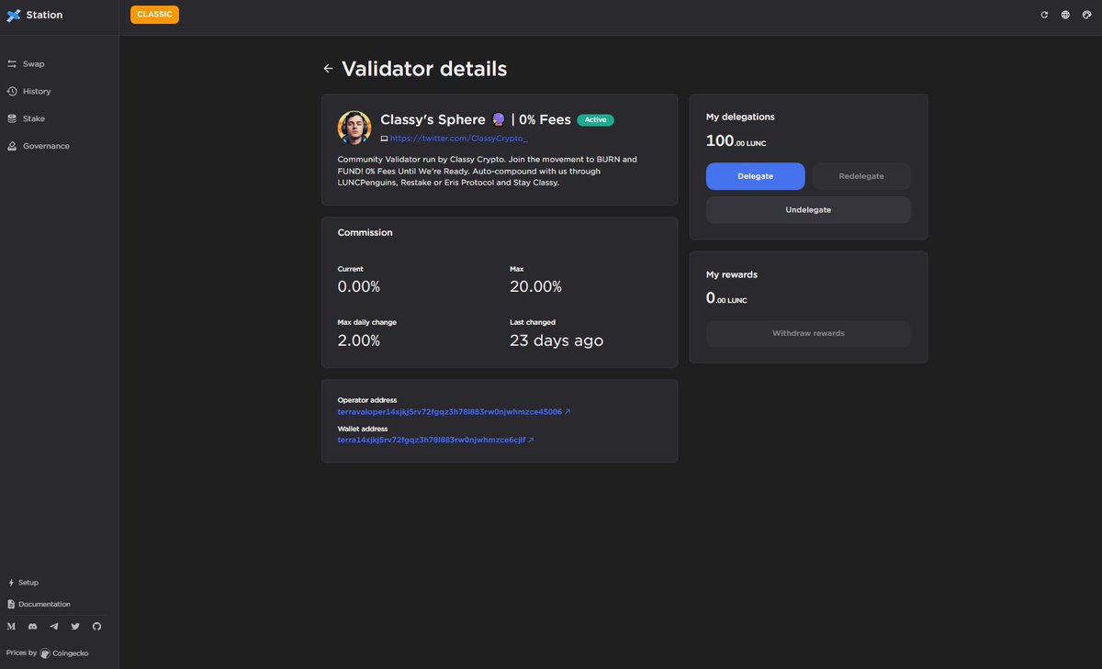
Task: Open the ClassyCrypto_ Twitter link
Action: click(459, 138)
